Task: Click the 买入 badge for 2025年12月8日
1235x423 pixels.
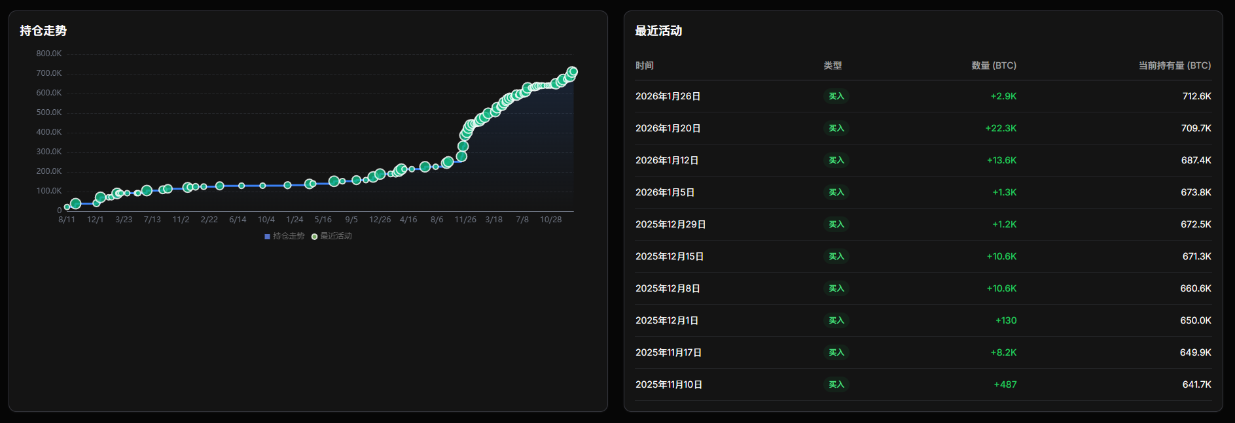Action: [x=836, y=288]
